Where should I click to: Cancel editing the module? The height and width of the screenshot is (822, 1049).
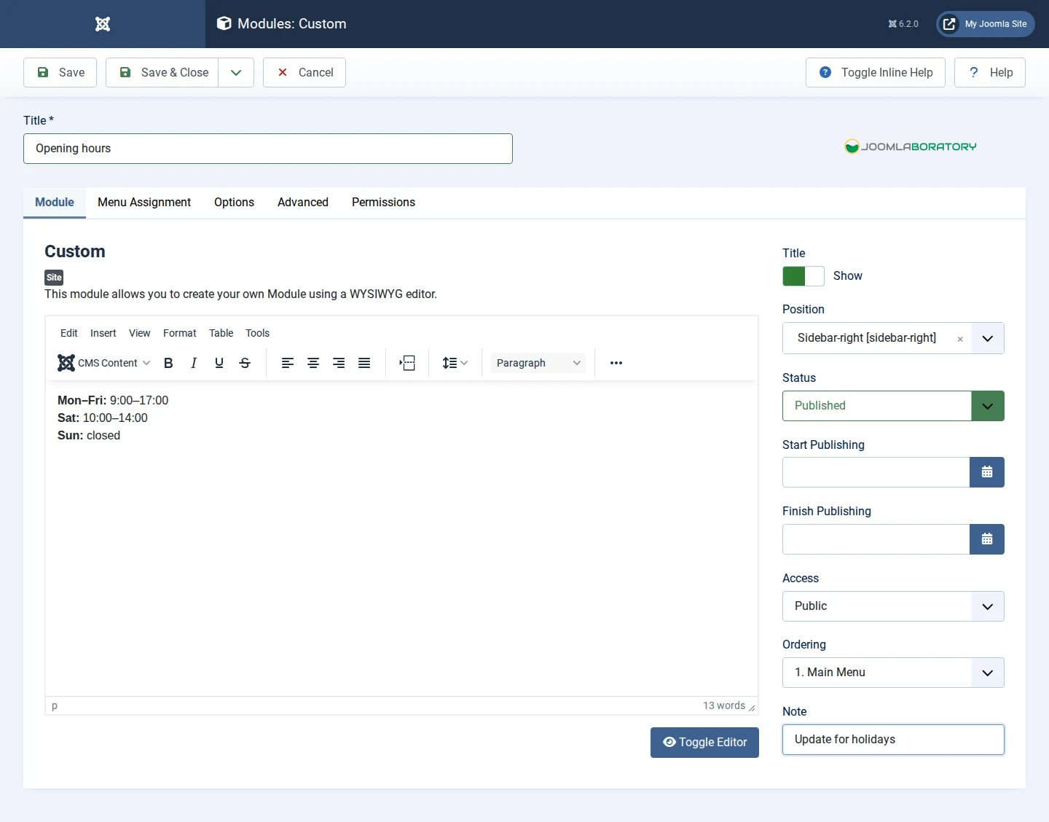click(305, 73)
